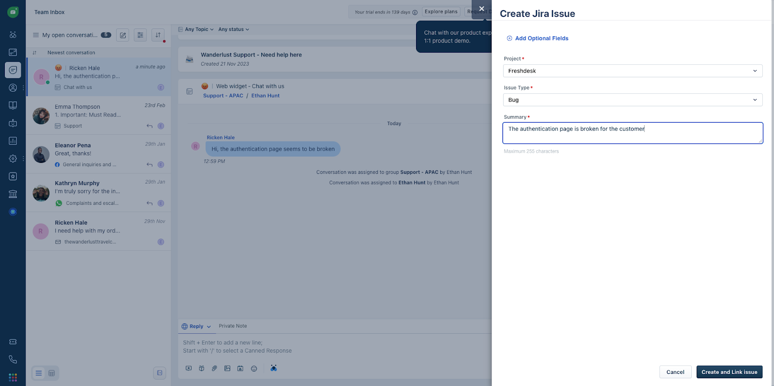Open Kathryn Murphy conversation
The image size is (774, 386).
tap(99, 193)
